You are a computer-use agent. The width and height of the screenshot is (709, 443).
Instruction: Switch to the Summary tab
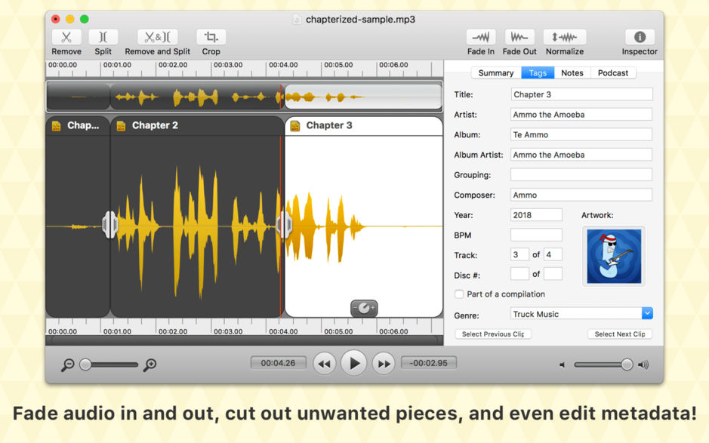coord(496,73)
